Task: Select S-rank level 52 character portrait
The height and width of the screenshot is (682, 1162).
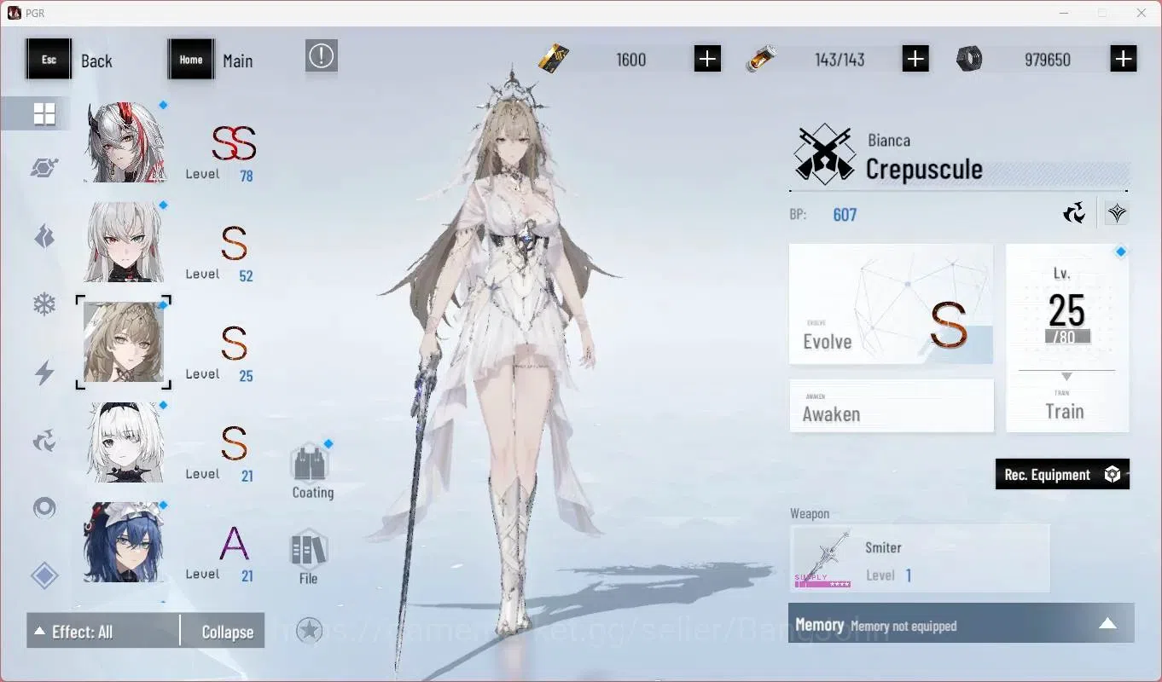Action: 125,242
